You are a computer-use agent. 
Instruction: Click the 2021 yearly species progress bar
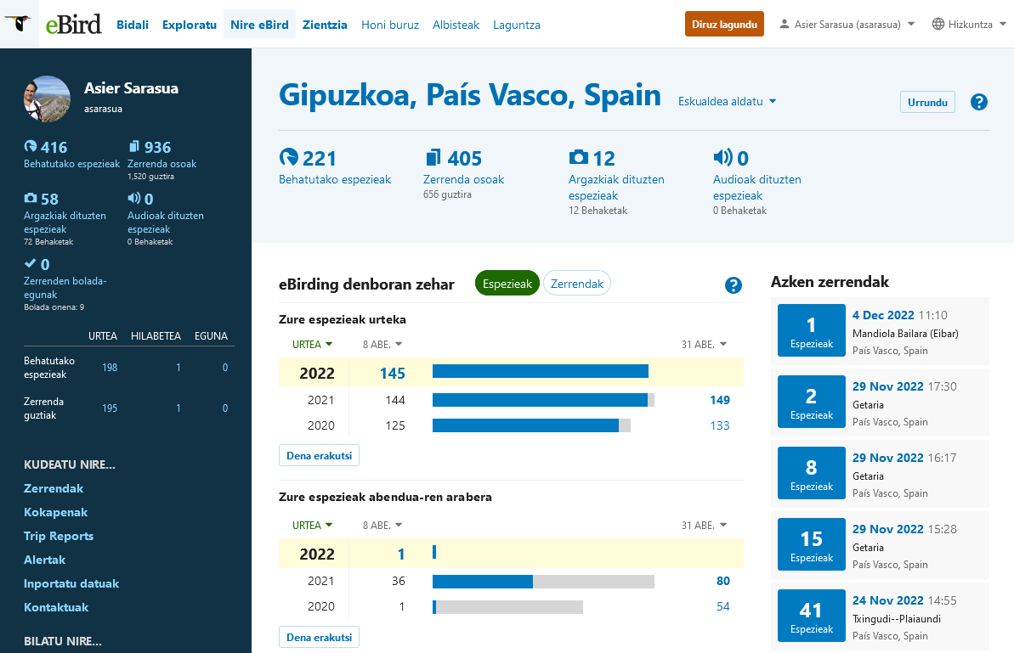[543, 401]
